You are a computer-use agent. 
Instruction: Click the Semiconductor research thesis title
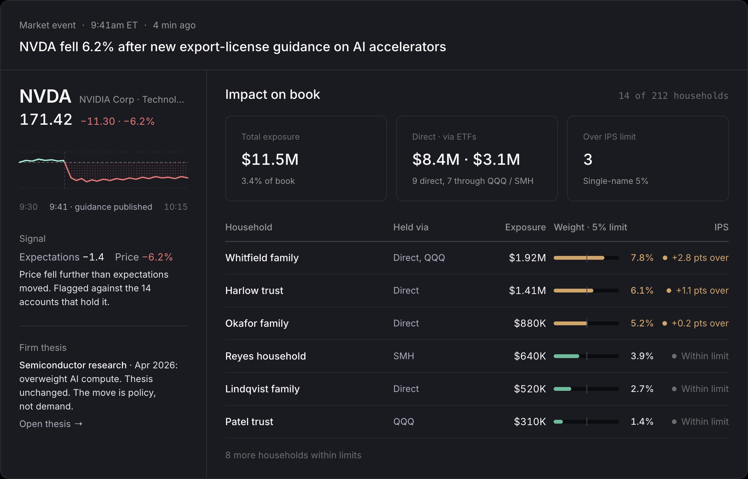click(x=73, y=365)
